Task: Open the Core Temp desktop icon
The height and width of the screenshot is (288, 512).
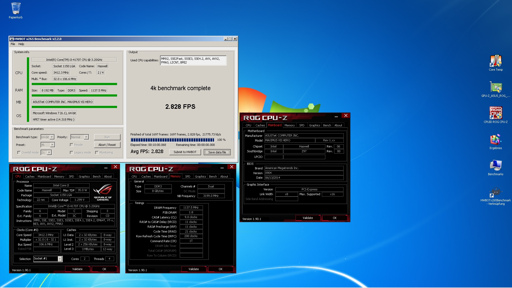Action: 496,63
